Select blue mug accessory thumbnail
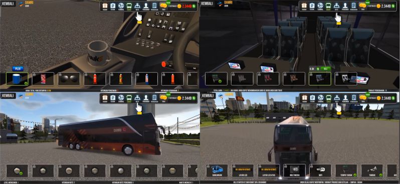 17,79
